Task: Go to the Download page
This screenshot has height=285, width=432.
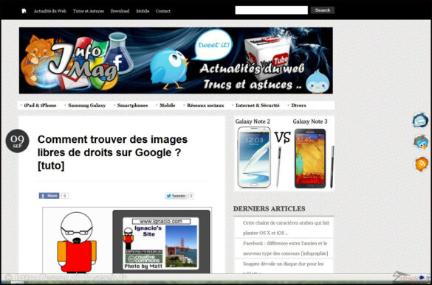Action: [120, 11]
